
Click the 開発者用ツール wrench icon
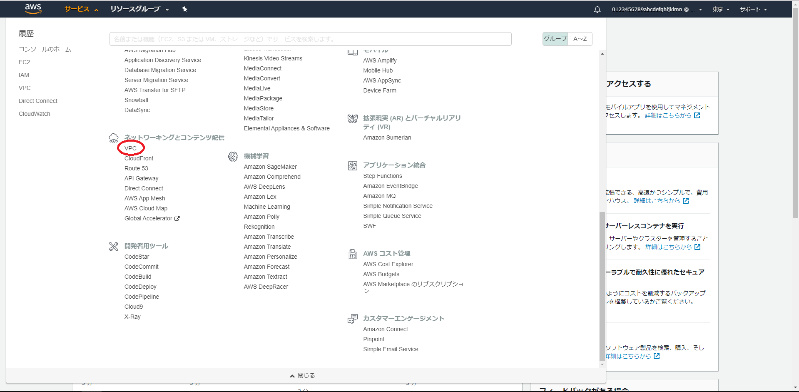113,246
